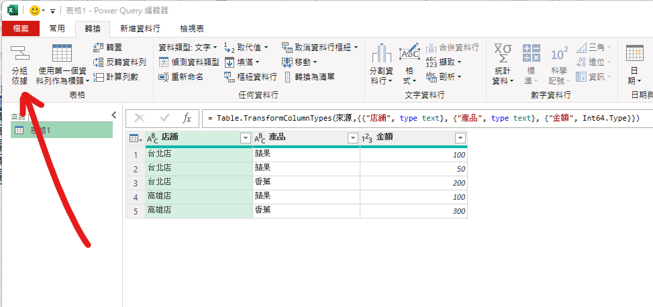Click the 合併資料行 merge columns tool
This screenshot has height=307, width=653.
(453, 48)
